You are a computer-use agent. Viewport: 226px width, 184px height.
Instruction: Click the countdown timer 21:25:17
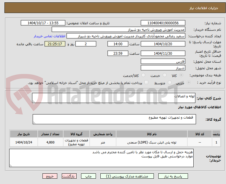(x=55, y=44)
